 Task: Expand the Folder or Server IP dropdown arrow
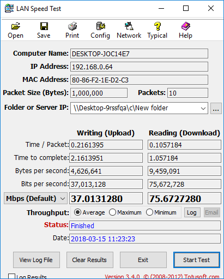(x=203, y=108)
